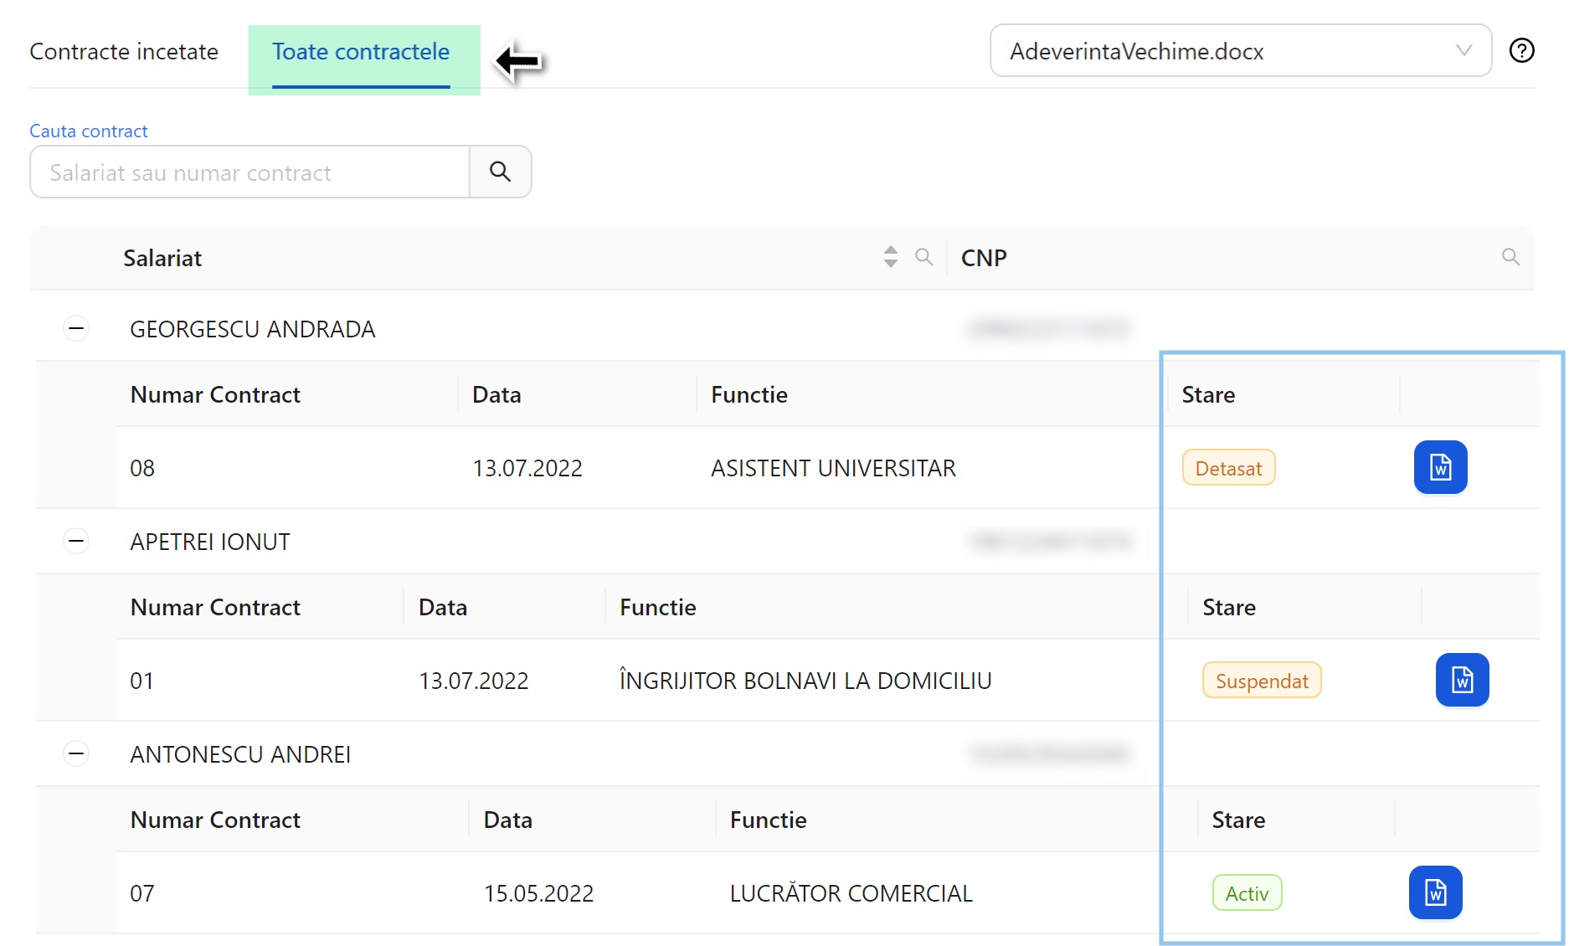
Task: Open the Salariat column search filter icon
Action: (923, 257)
